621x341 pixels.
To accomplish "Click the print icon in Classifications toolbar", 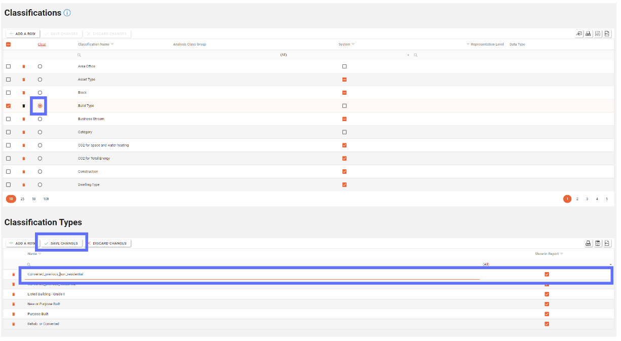I will click(588, 34).
